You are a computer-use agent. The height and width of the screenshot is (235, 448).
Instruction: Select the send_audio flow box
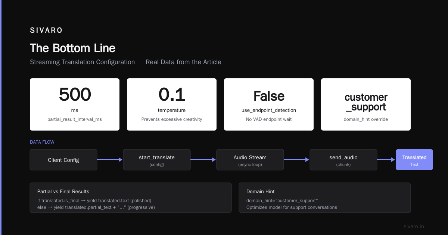[343, 160]
